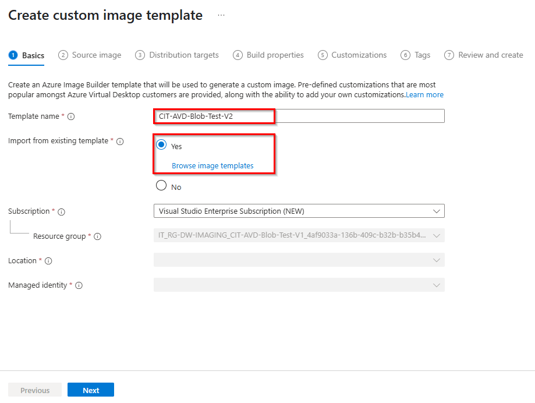
Task: Click the Next button
Action: pos(90,389)
